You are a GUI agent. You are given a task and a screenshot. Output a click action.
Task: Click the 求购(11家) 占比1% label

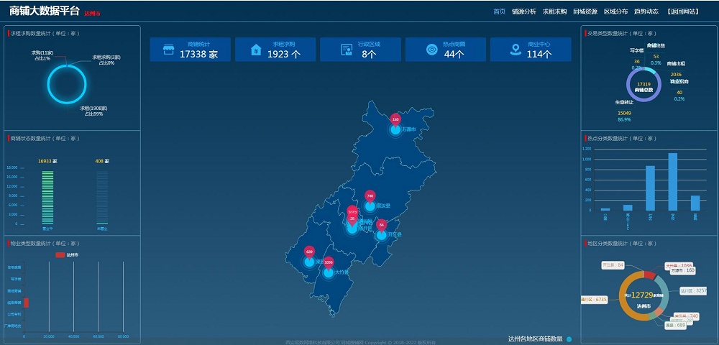click(42, 55)
